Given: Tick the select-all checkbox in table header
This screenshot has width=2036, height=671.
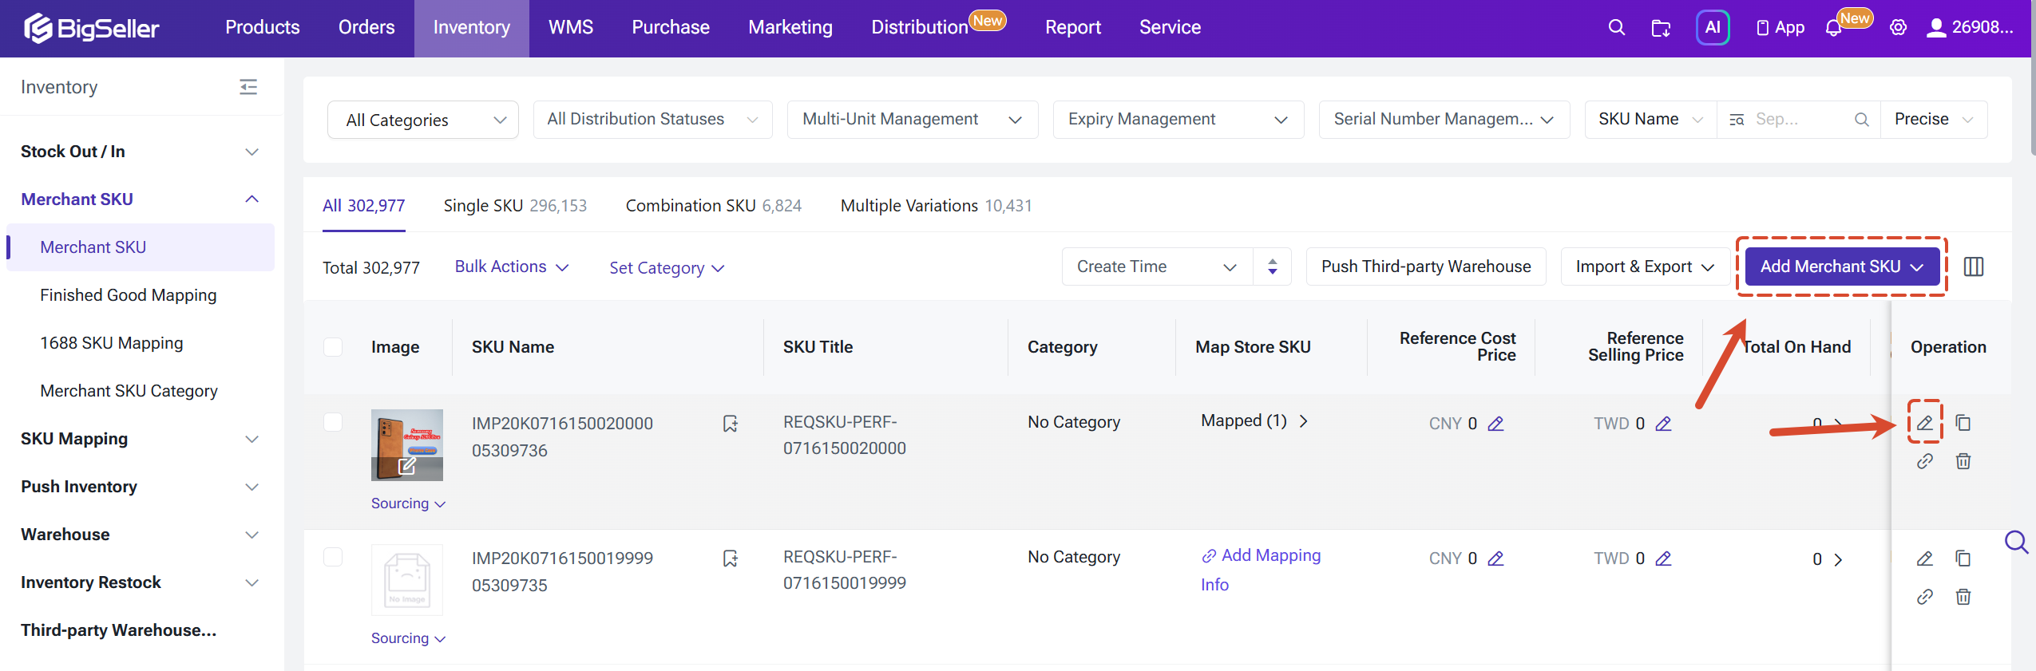Looking at the screenshot, I should point(333,347).
